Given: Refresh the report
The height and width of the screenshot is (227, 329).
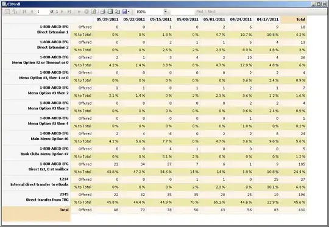Looking at the screenshot, I should click(x=94, y=12).
